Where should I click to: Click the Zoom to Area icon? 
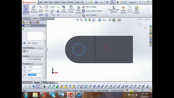(82, 20)
